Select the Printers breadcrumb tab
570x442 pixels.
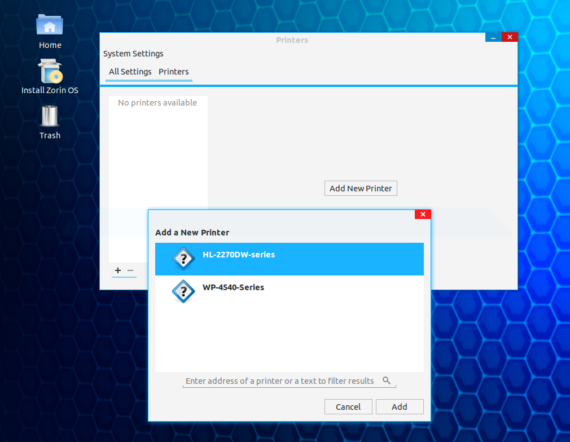coord(173,72)
